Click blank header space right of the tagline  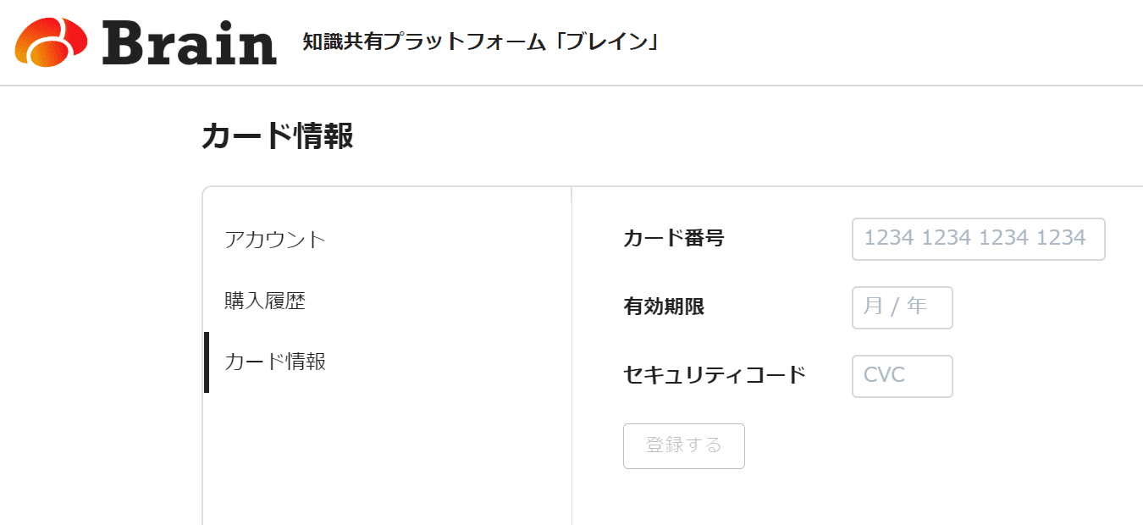(x=889, y=42)
